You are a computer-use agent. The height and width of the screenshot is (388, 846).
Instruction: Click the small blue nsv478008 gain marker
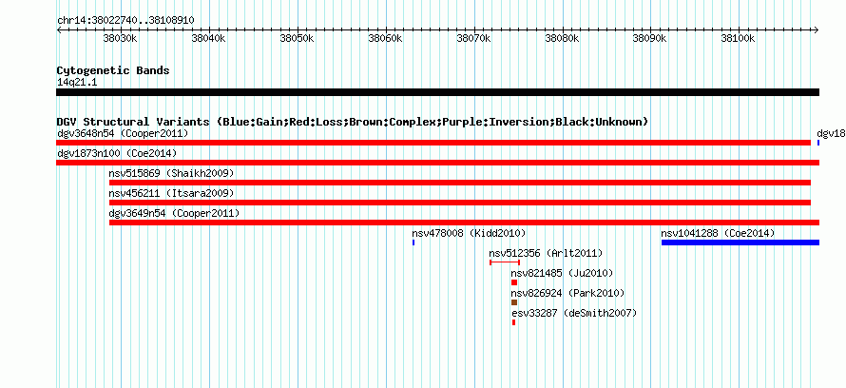413,242
